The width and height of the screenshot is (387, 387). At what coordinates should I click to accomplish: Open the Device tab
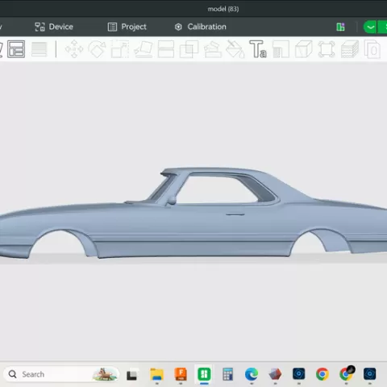(x=54, y=27)
